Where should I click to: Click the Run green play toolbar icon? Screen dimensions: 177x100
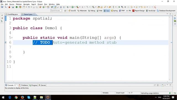72,7
